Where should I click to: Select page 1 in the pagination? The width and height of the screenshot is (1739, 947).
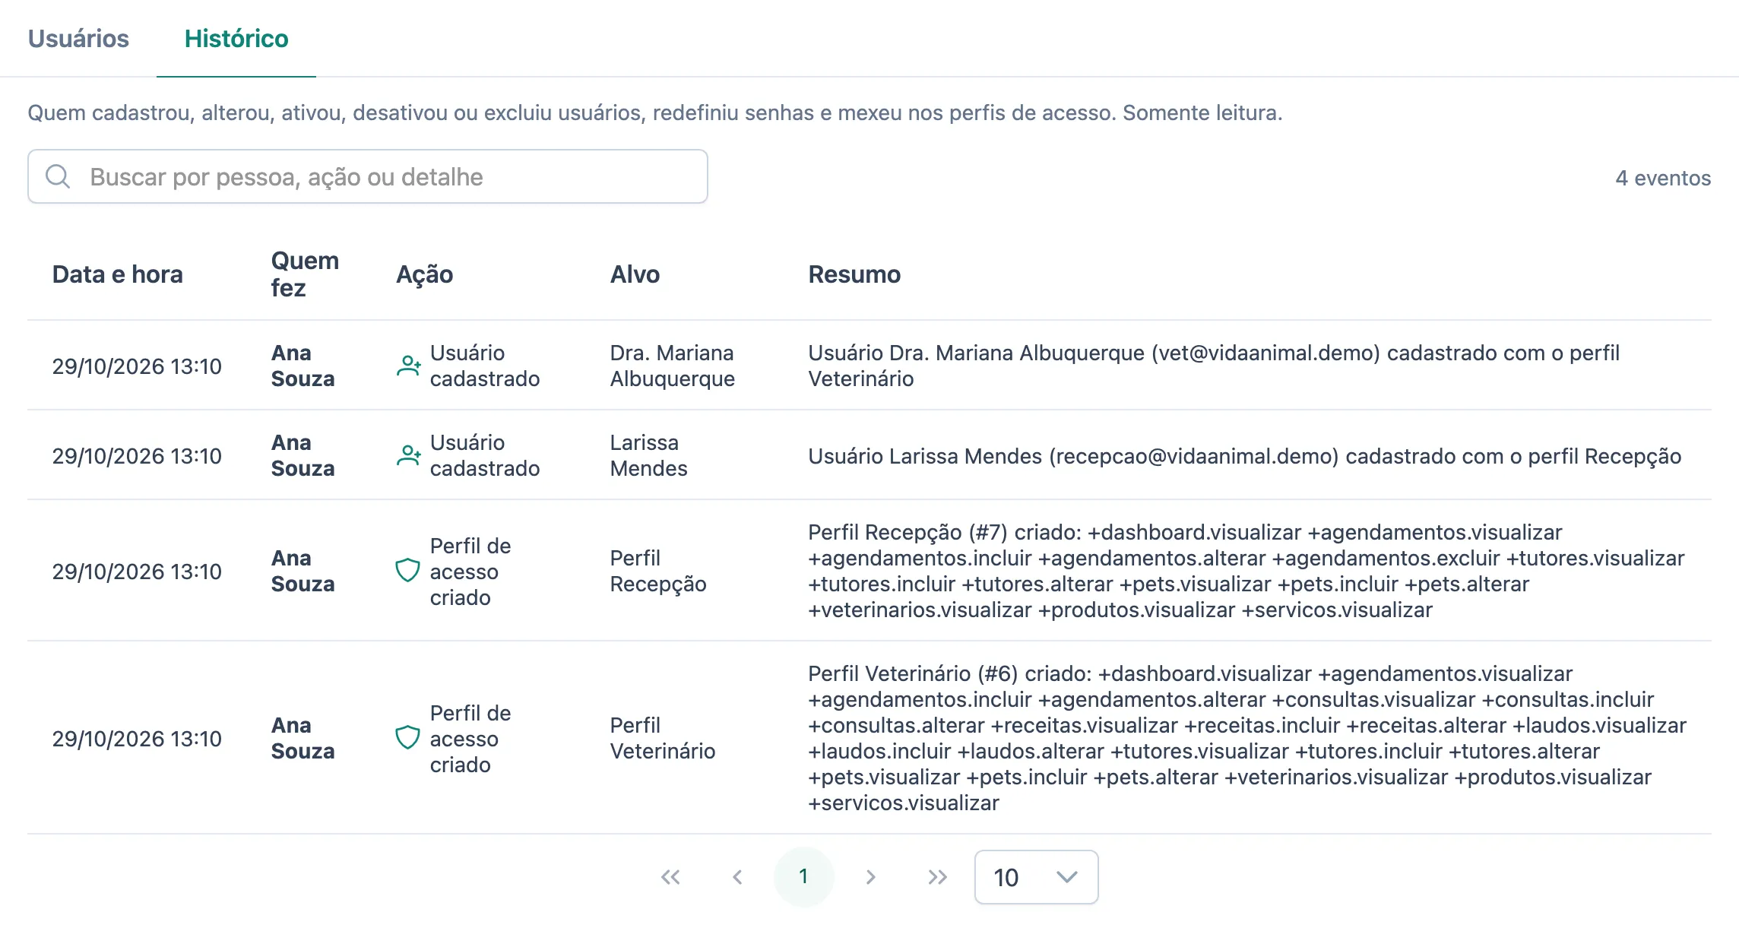pos(804,877)
